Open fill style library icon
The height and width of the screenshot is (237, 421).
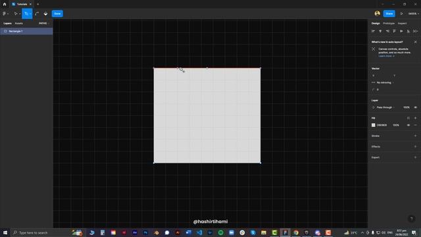tap(409, 118)
